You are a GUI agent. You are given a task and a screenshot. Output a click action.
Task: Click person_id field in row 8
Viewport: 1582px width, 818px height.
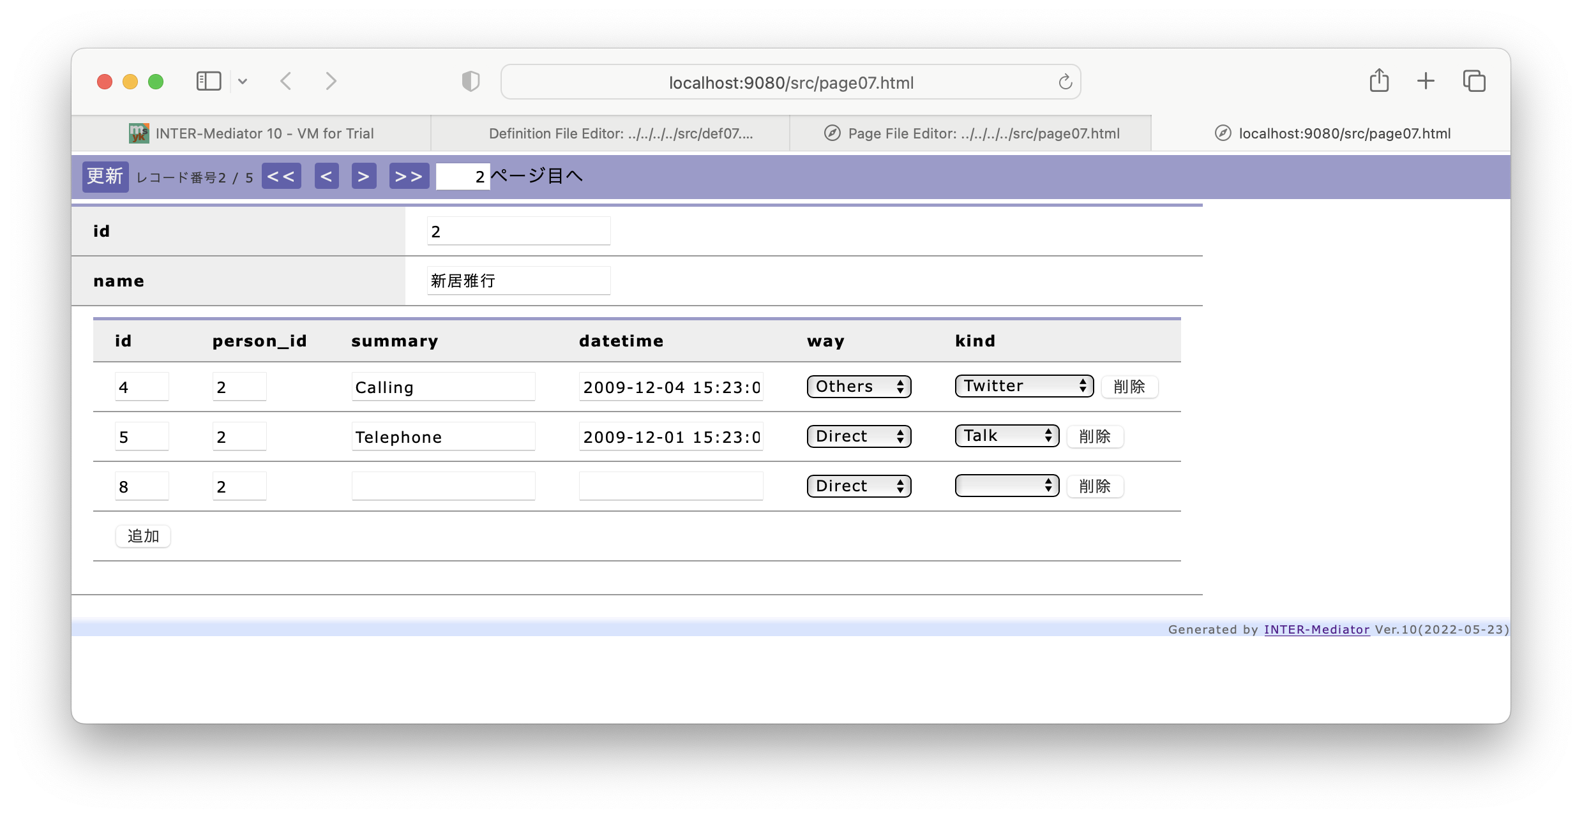click(x=239, y=486)
